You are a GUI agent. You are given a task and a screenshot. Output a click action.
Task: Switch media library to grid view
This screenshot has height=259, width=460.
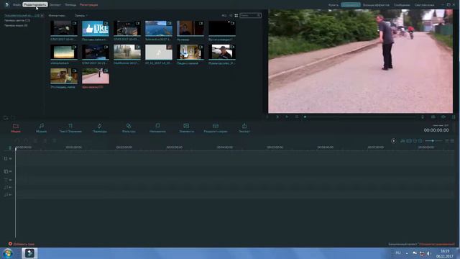pyautogui.click(x=236, y=15)
